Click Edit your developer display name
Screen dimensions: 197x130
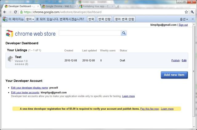tap(30, 88)
